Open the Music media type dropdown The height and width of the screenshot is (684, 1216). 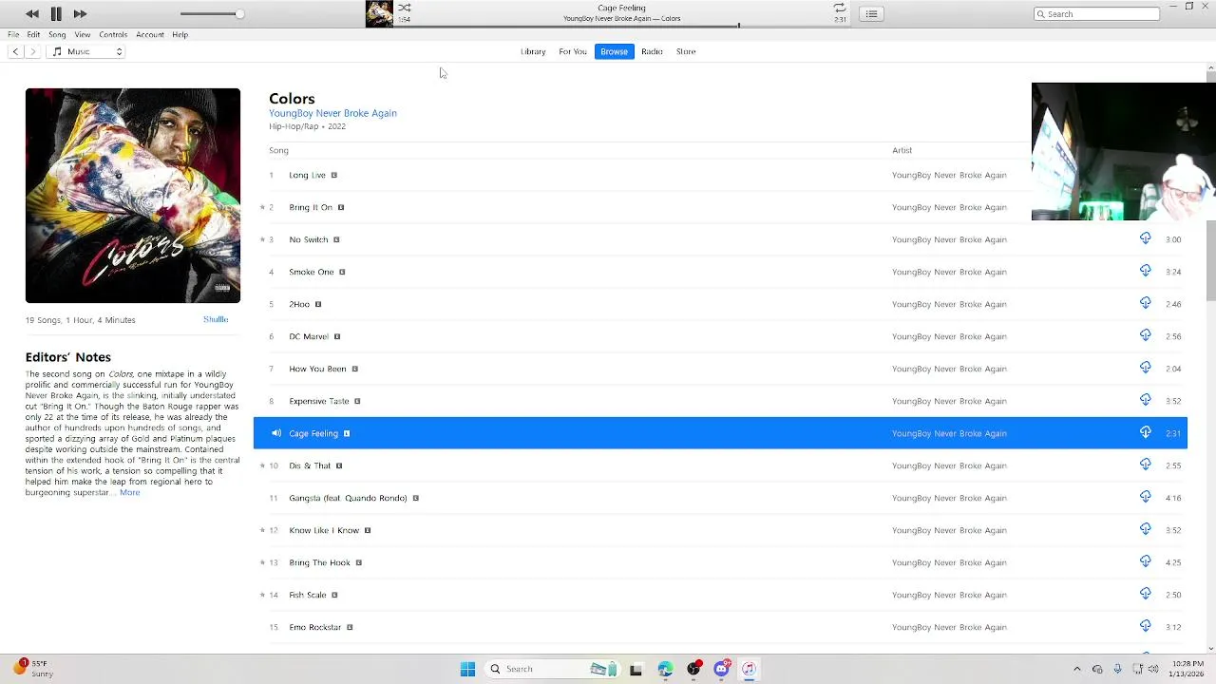(x=86, y=51)
